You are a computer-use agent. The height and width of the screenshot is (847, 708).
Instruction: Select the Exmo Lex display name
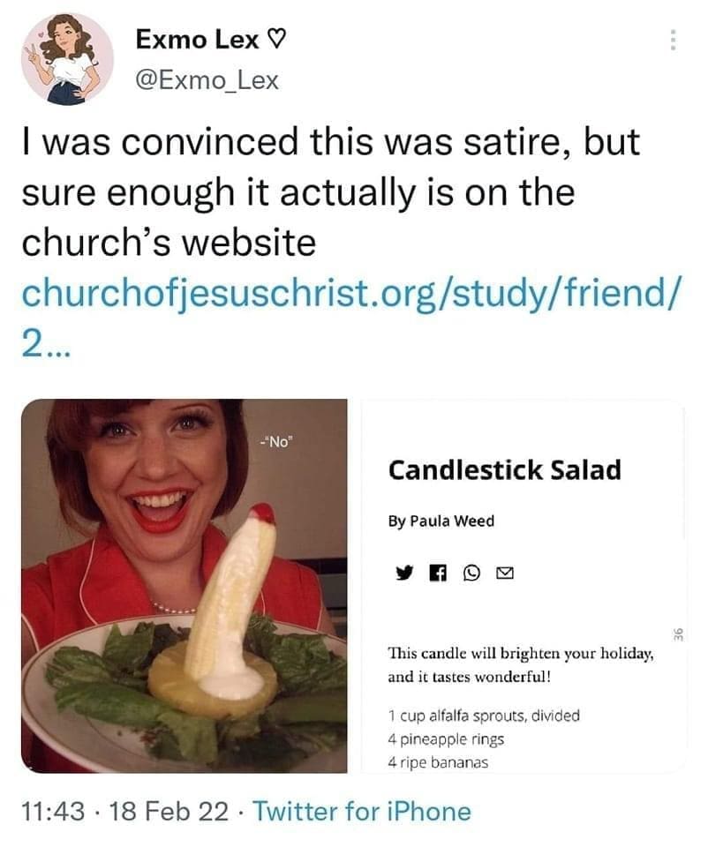point(198,40)
